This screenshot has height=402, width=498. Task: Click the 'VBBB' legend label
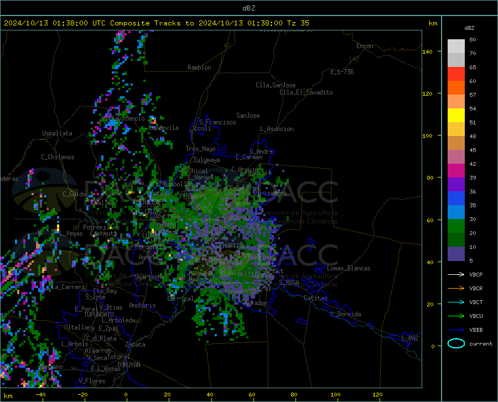tap(476, 330)
